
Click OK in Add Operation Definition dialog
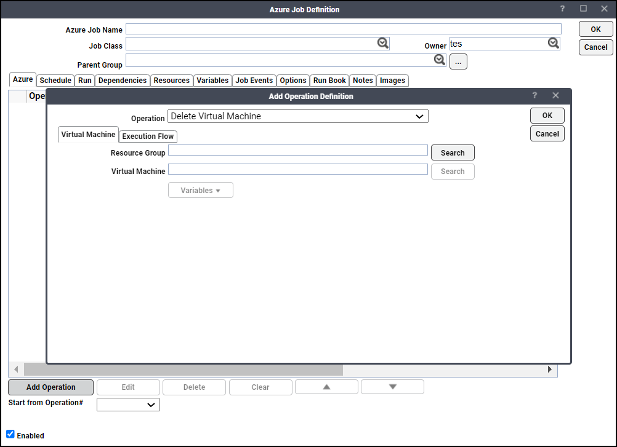tap(547, 116)
